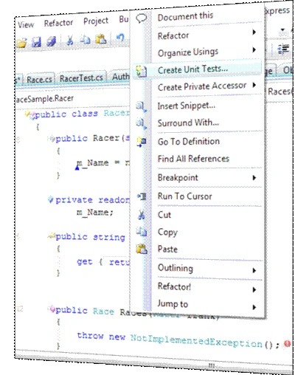The height and width of the screenshot is (375, 295).
Task: Choose Find All References
Action: (193, 159)
